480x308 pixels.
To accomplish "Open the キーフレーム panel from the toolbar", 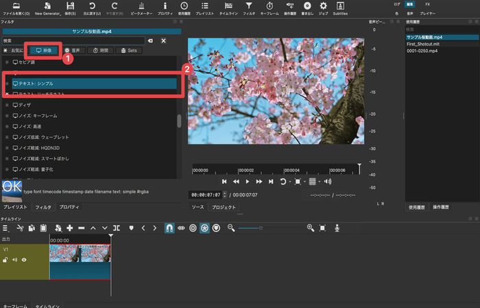I will [270, 6].
